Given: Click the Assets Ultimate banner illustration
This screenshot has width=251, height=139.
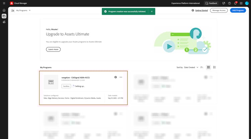Looking at the screenshot, I should [x=182, y=41].
